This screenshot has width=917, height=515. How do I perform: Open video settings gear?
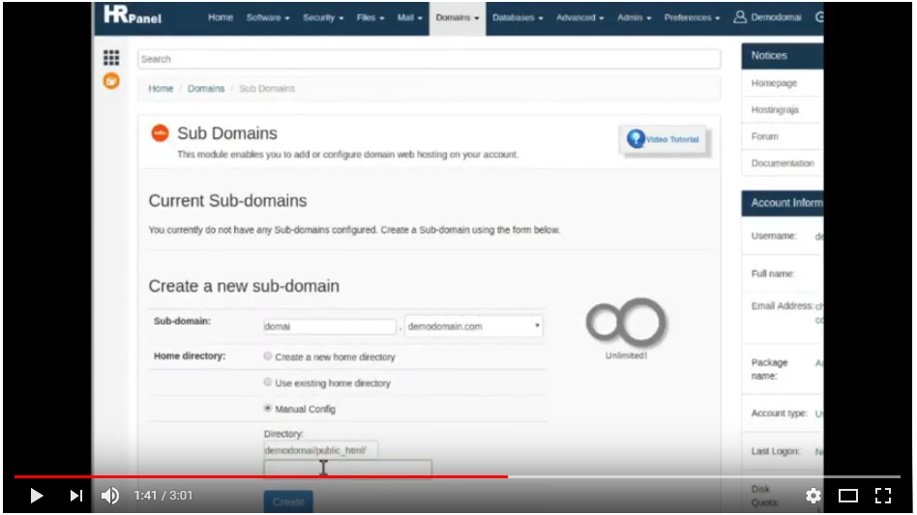coord(813,496)
